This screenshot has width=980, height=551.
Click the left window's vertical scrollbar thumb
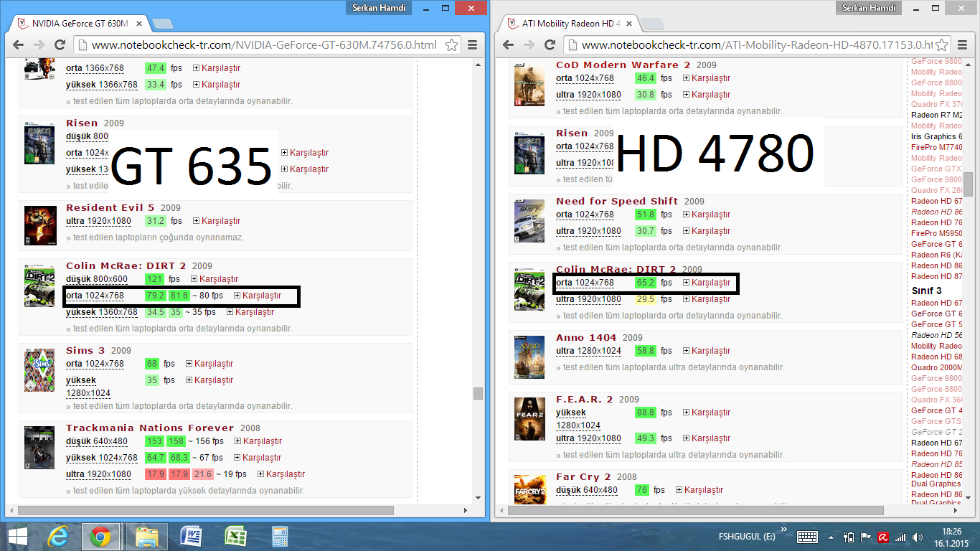tap(478, 393)
